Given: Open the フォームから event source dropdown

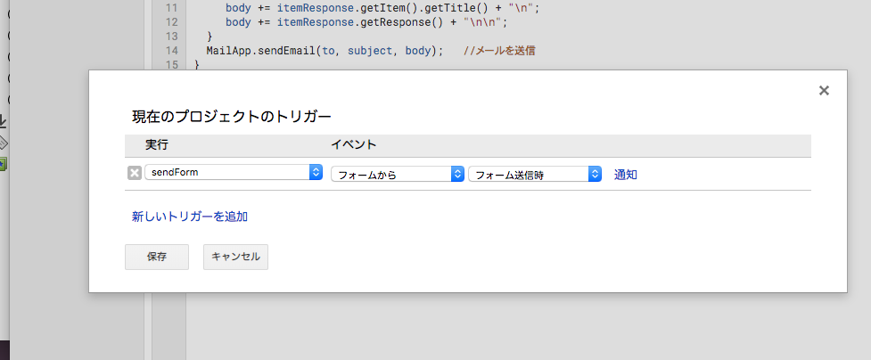Looking at the screenshot, I should coord(398,175).
